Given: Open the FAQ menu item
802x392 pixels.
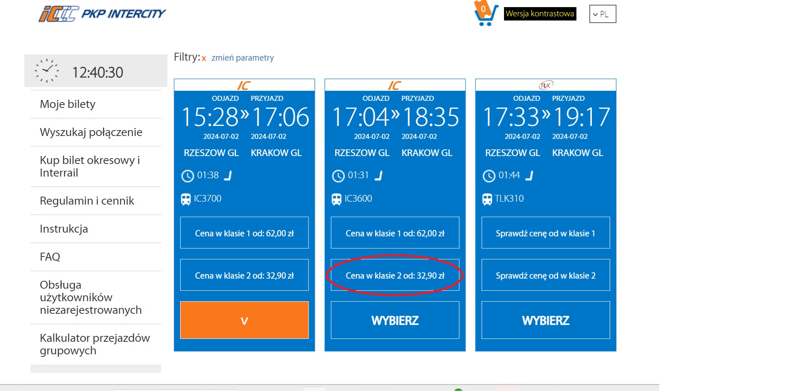Looking at the screenshot, I should (50, 257).
